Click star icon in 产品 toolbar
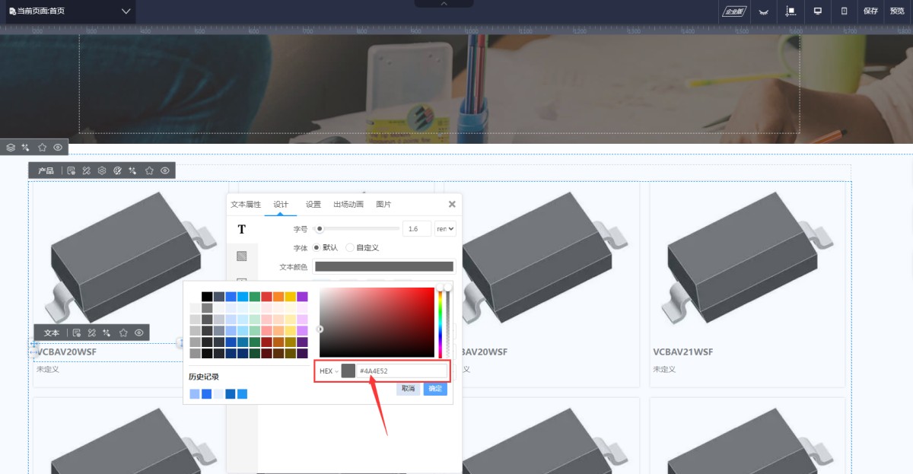Screen dimensions: 913x474 149,170
